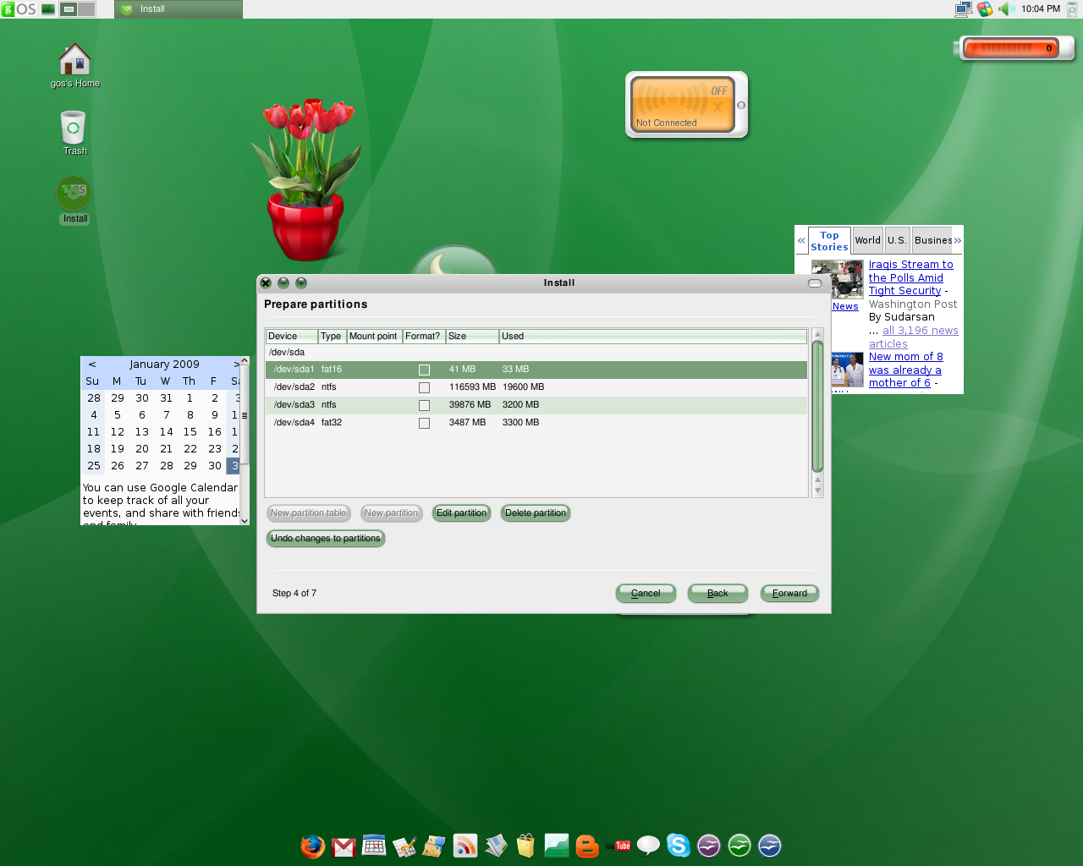Screen dimensions: 1083x866
Task: Launch the blue OpenOffice dock icon
Action: (x=770, y=846)
